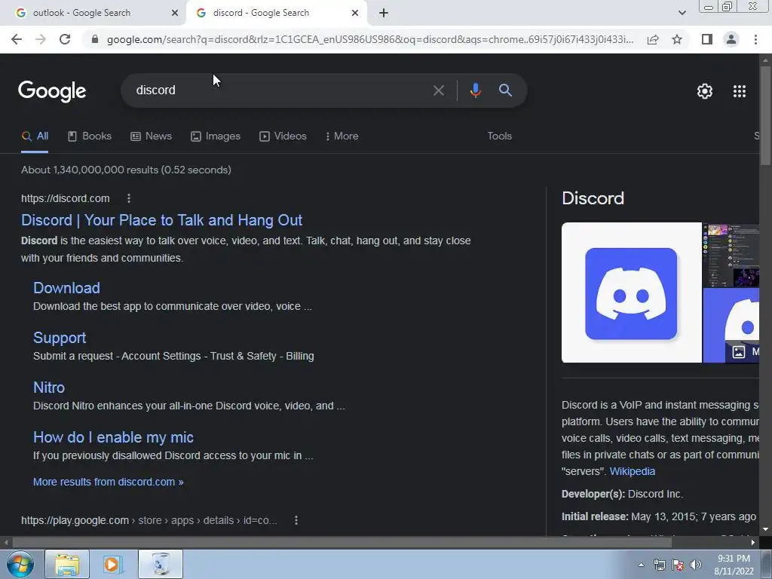Viewport: 772px width, 579px height.
Task: Open the Support sitelink
Action: 60,338
